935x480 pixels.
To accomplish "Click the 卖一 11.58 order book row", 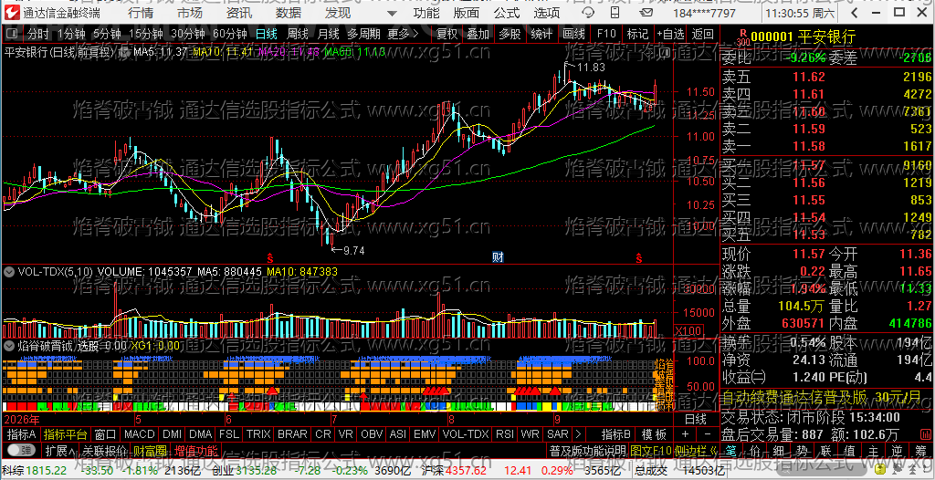I will pyautogui.click(x=826, y=145).
